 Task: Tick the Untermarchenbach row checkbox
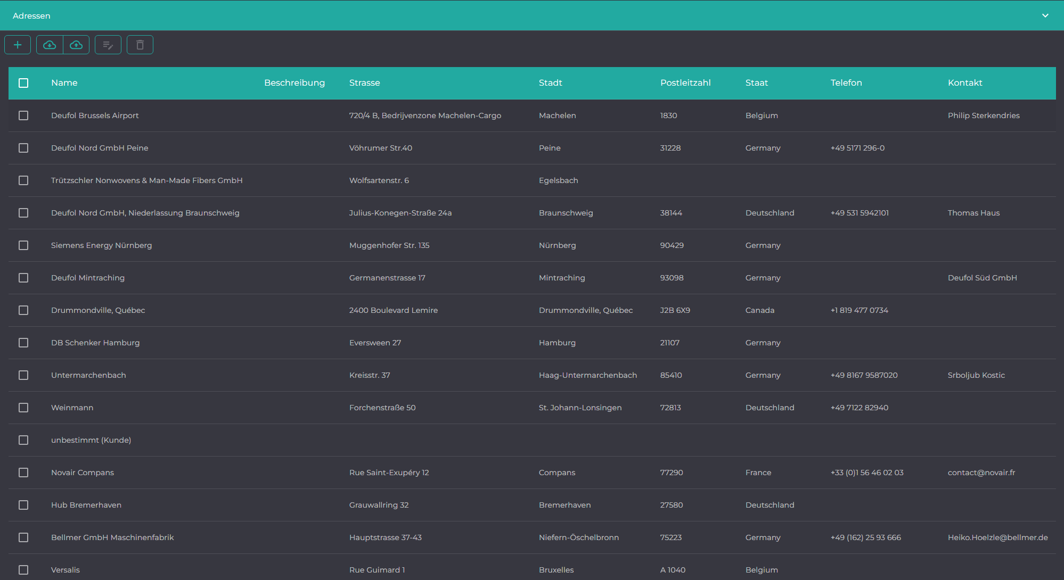[23, 375]
